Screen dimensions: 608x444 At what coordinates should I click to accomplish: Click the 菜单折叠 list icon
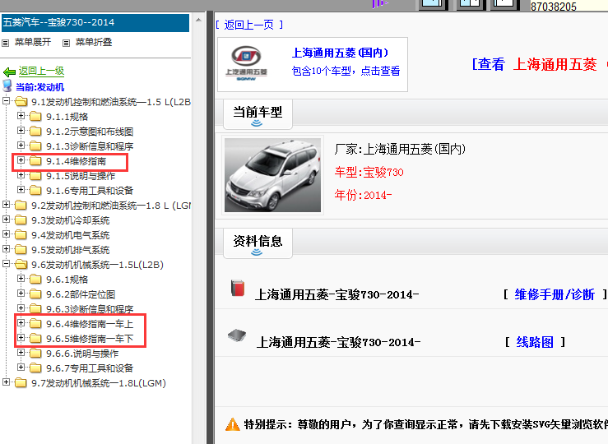tap(67, 43)
